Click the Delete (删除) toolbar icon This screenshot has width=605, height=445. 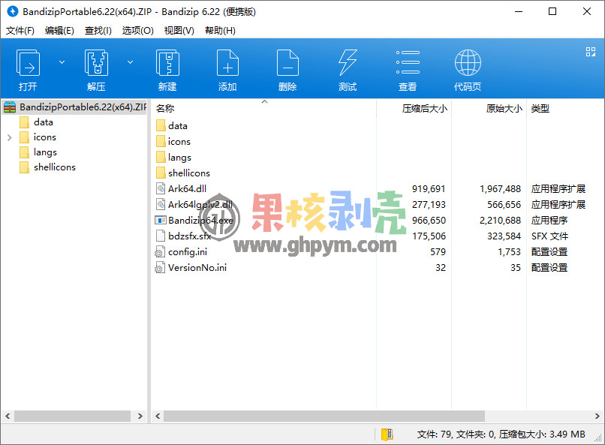[287, 62]
